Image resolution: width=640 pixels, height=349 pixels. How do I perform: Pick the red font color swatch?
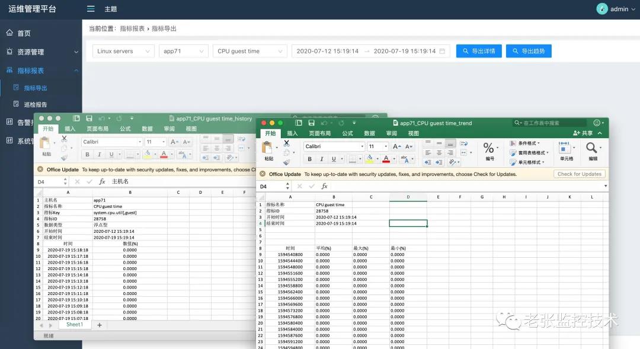[386, 160]
